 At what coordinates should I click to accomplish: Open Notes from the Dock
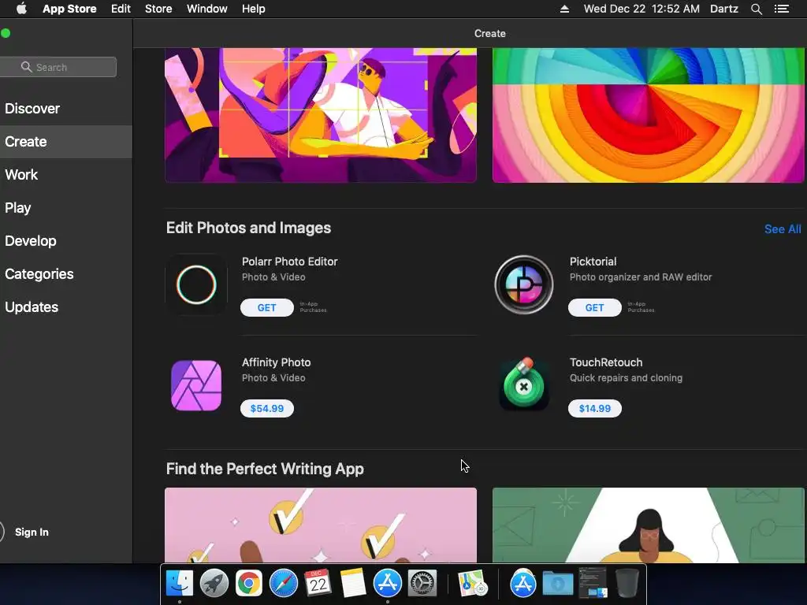click(353, 584)
